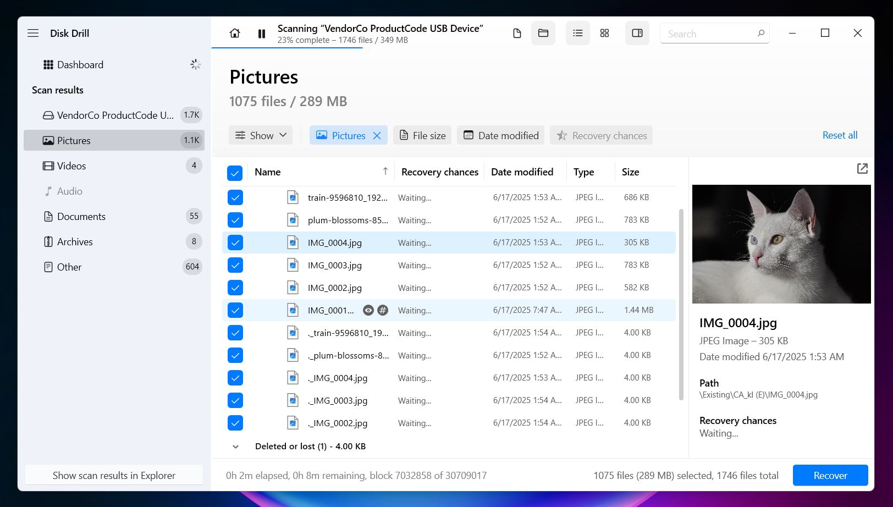Select Audio category in sidebar
The image size is (893, 507).
(x=114, y=191)
